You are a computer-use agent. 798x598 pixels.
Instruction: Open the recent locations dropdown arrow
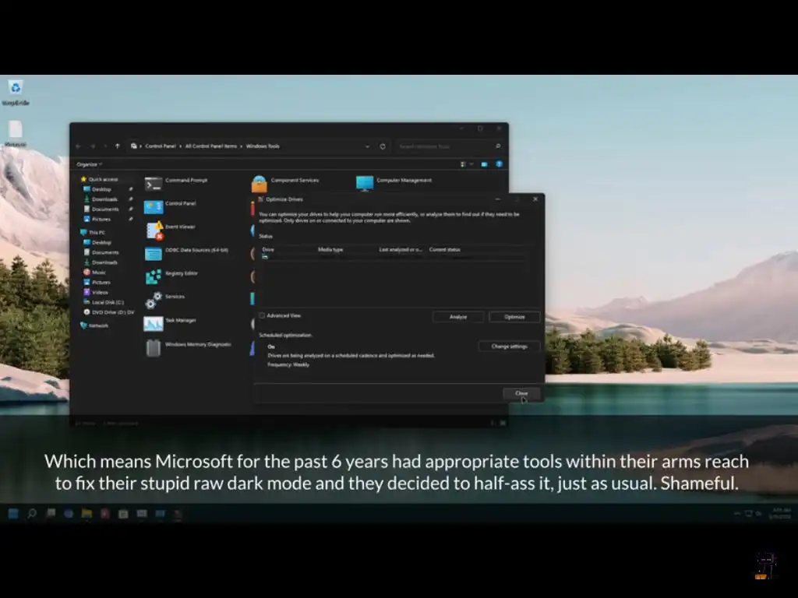pyautogui.click(x=105, y=146)
